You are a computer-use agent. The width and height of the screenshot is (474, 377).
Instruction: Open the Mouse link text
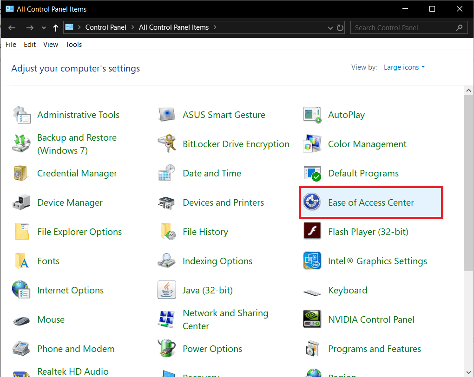(51, 319)
